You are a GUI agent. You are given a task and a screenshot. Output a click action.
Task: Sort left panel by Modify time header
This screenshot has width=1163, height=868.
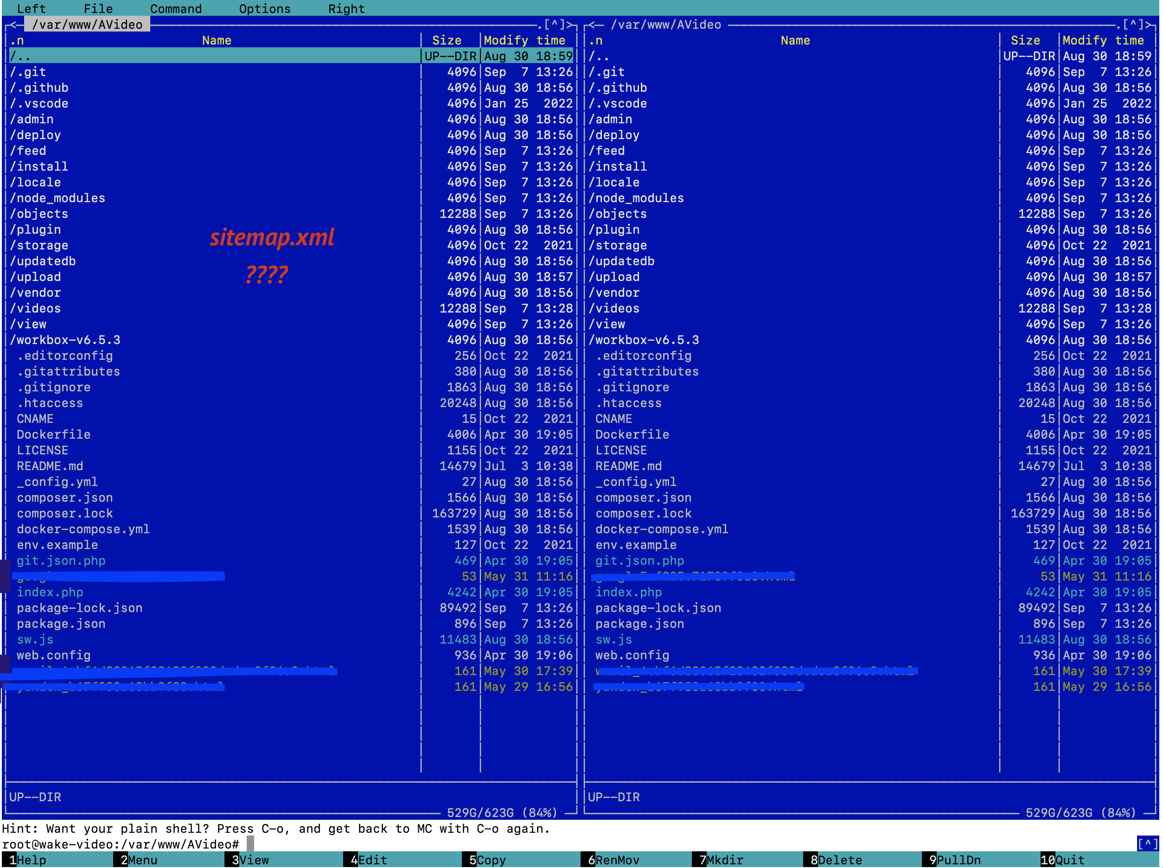click(525, 40)
